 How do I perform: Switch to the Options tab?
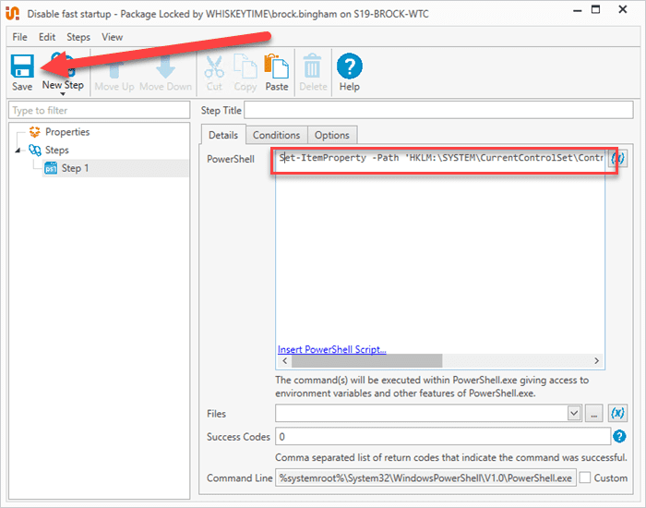332,135
